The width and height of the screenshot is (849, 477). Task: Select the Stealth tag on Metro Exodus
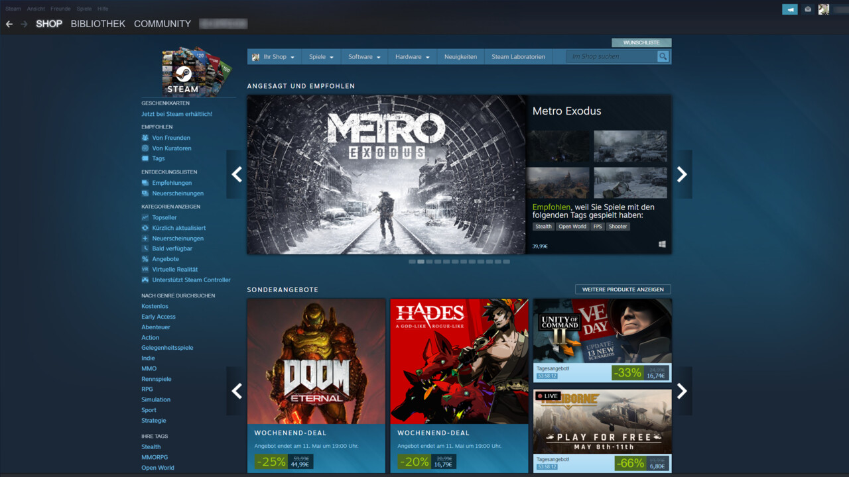click(543, 227)
